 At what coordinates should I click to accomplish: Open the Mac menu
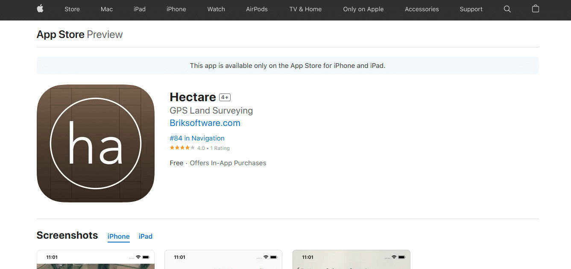(x=107, y=9)
